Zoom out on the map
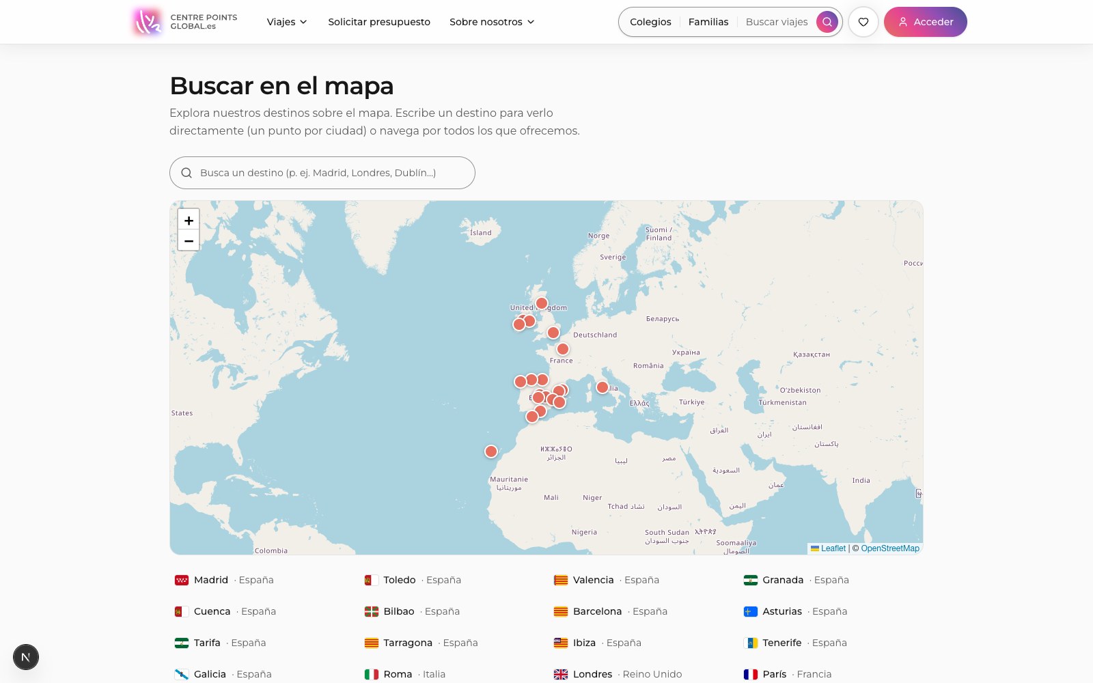1093x683 pixels. pyautogui.click(x=189, y=240)
